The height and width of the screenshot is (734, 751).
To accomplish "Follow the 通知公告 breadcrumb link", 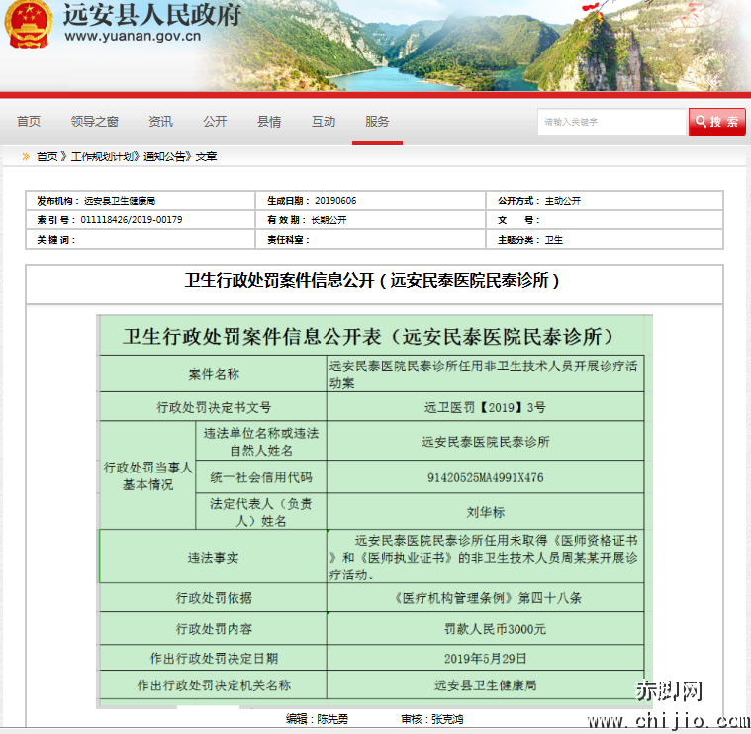I will (x=164, y=157).
